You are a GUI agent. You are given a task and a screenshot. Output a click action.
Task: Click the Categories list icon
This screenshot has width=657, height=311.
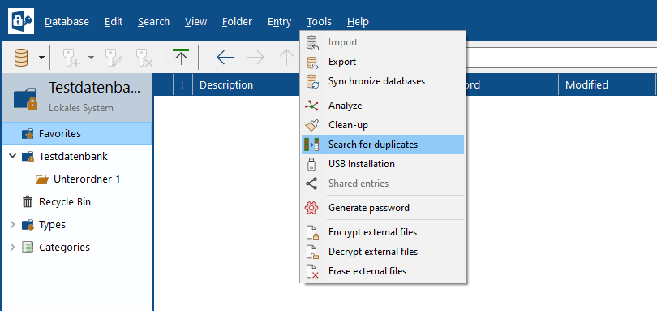point(28,247)
